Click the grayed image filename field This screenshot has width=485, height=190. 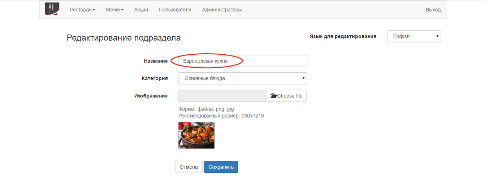point(222,96)
